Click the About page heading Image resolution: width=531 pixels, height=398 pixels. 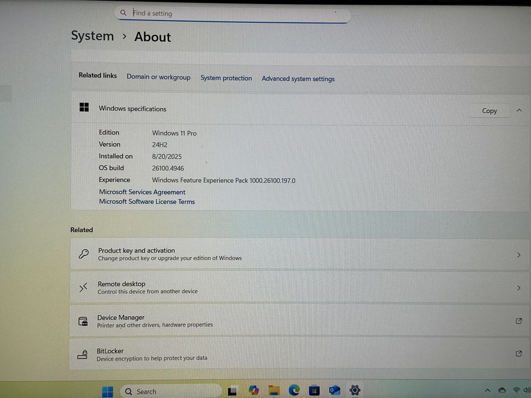[x=153, y=37]
